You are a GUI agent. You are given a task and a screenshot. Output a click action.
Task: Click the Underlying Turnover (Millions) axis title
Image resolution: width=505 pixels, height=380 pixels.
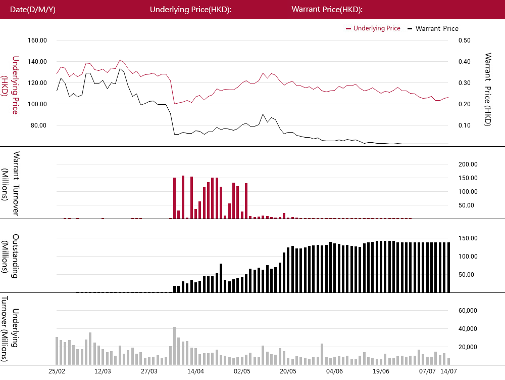point(10,328)
